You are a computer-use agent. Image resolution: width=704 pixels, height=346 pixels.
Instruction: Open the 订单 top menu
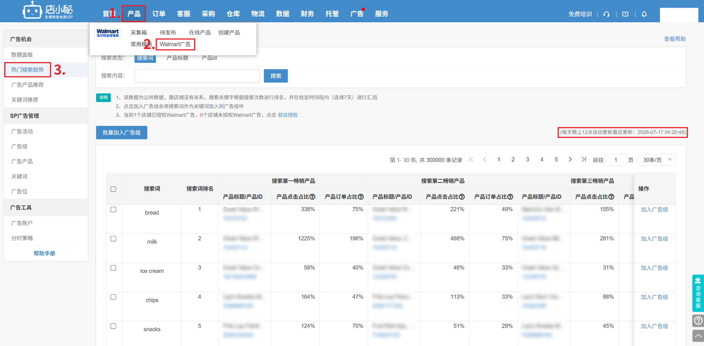coord(159,14)
